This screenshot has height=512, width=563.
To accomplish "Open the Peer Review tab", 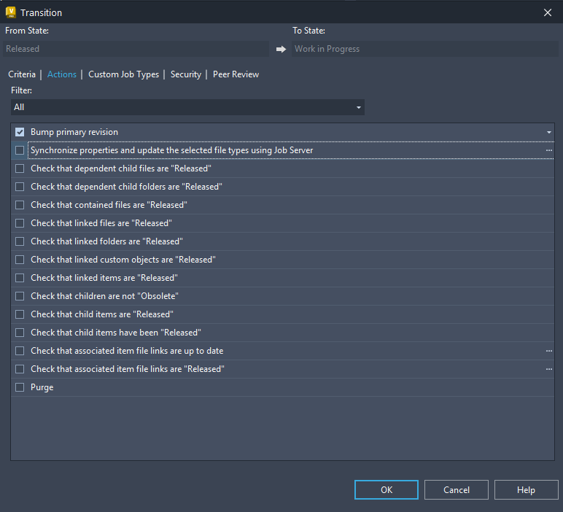I will 236,74.
